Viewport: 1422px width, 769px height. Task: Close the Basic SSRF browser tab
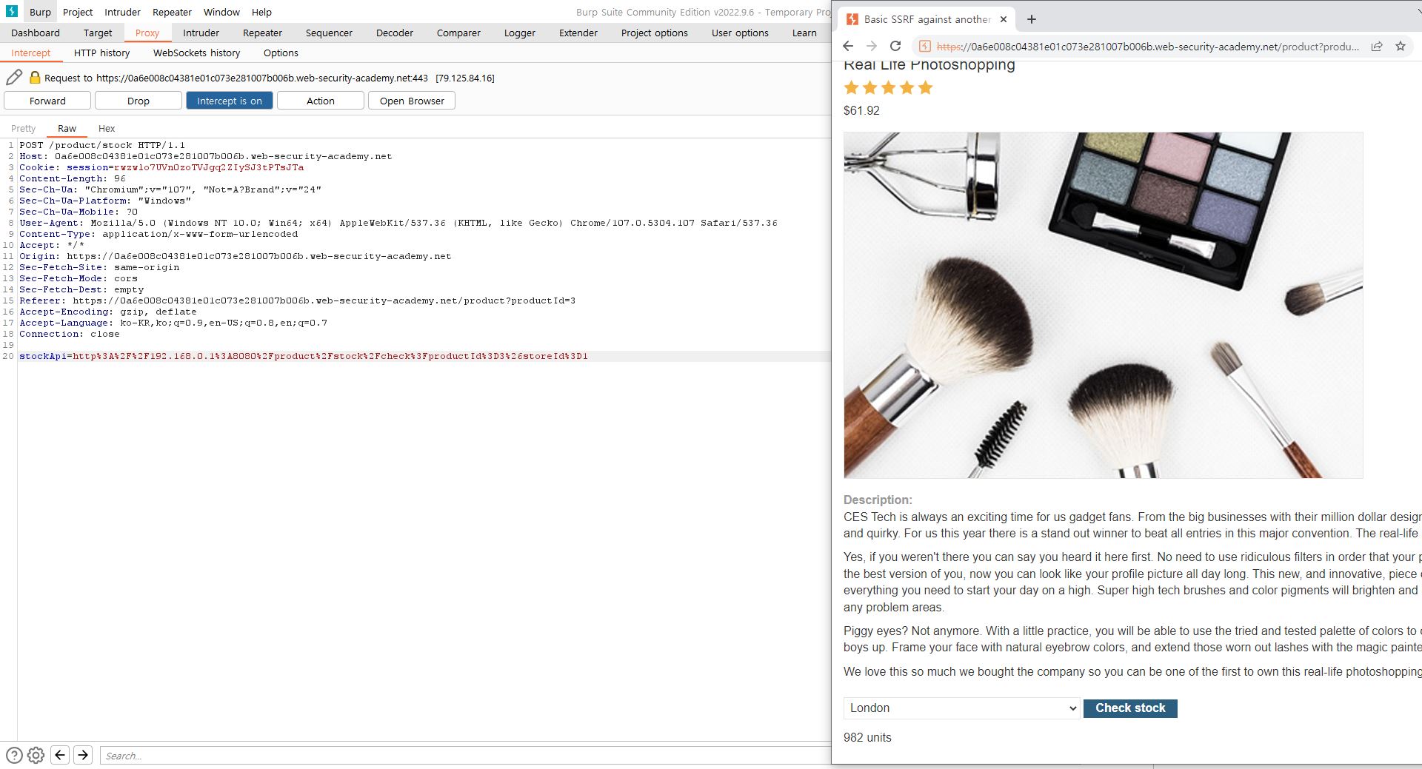[x=1004, y=19]
